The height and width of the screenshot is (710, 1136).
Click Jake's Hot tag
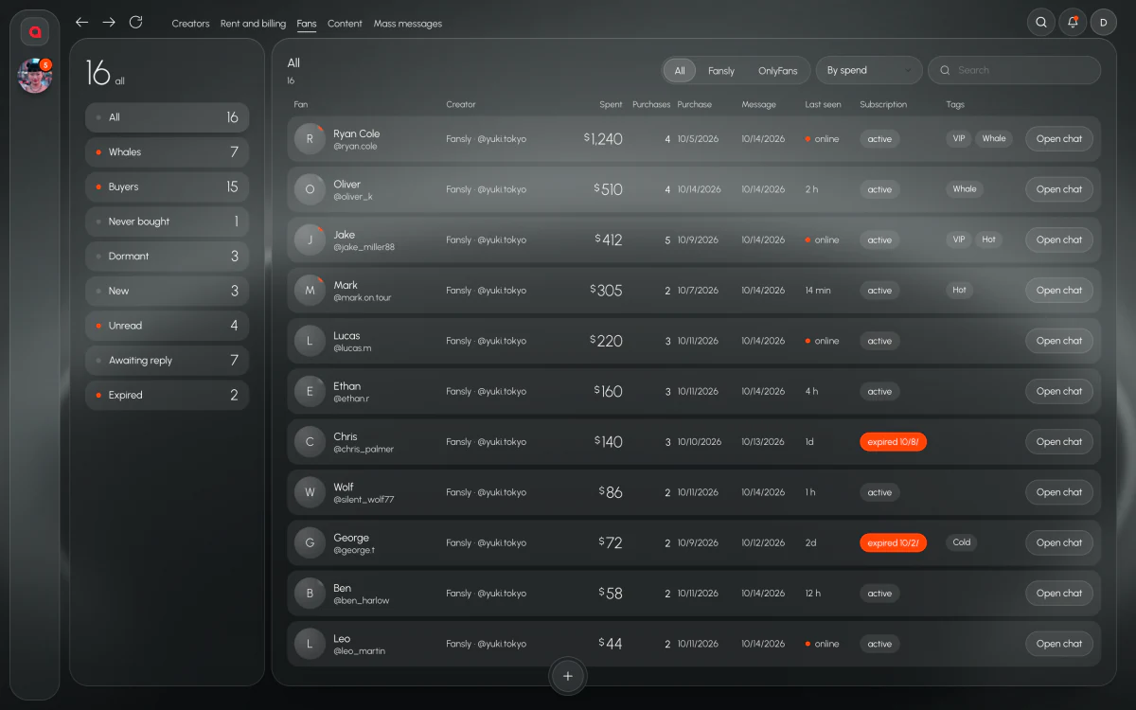click(x=988, y=240)
